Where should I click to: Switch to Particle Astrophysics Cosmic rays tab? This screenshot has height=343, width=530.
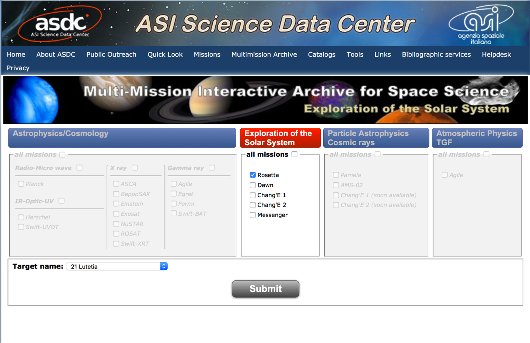tap(376, 138)
